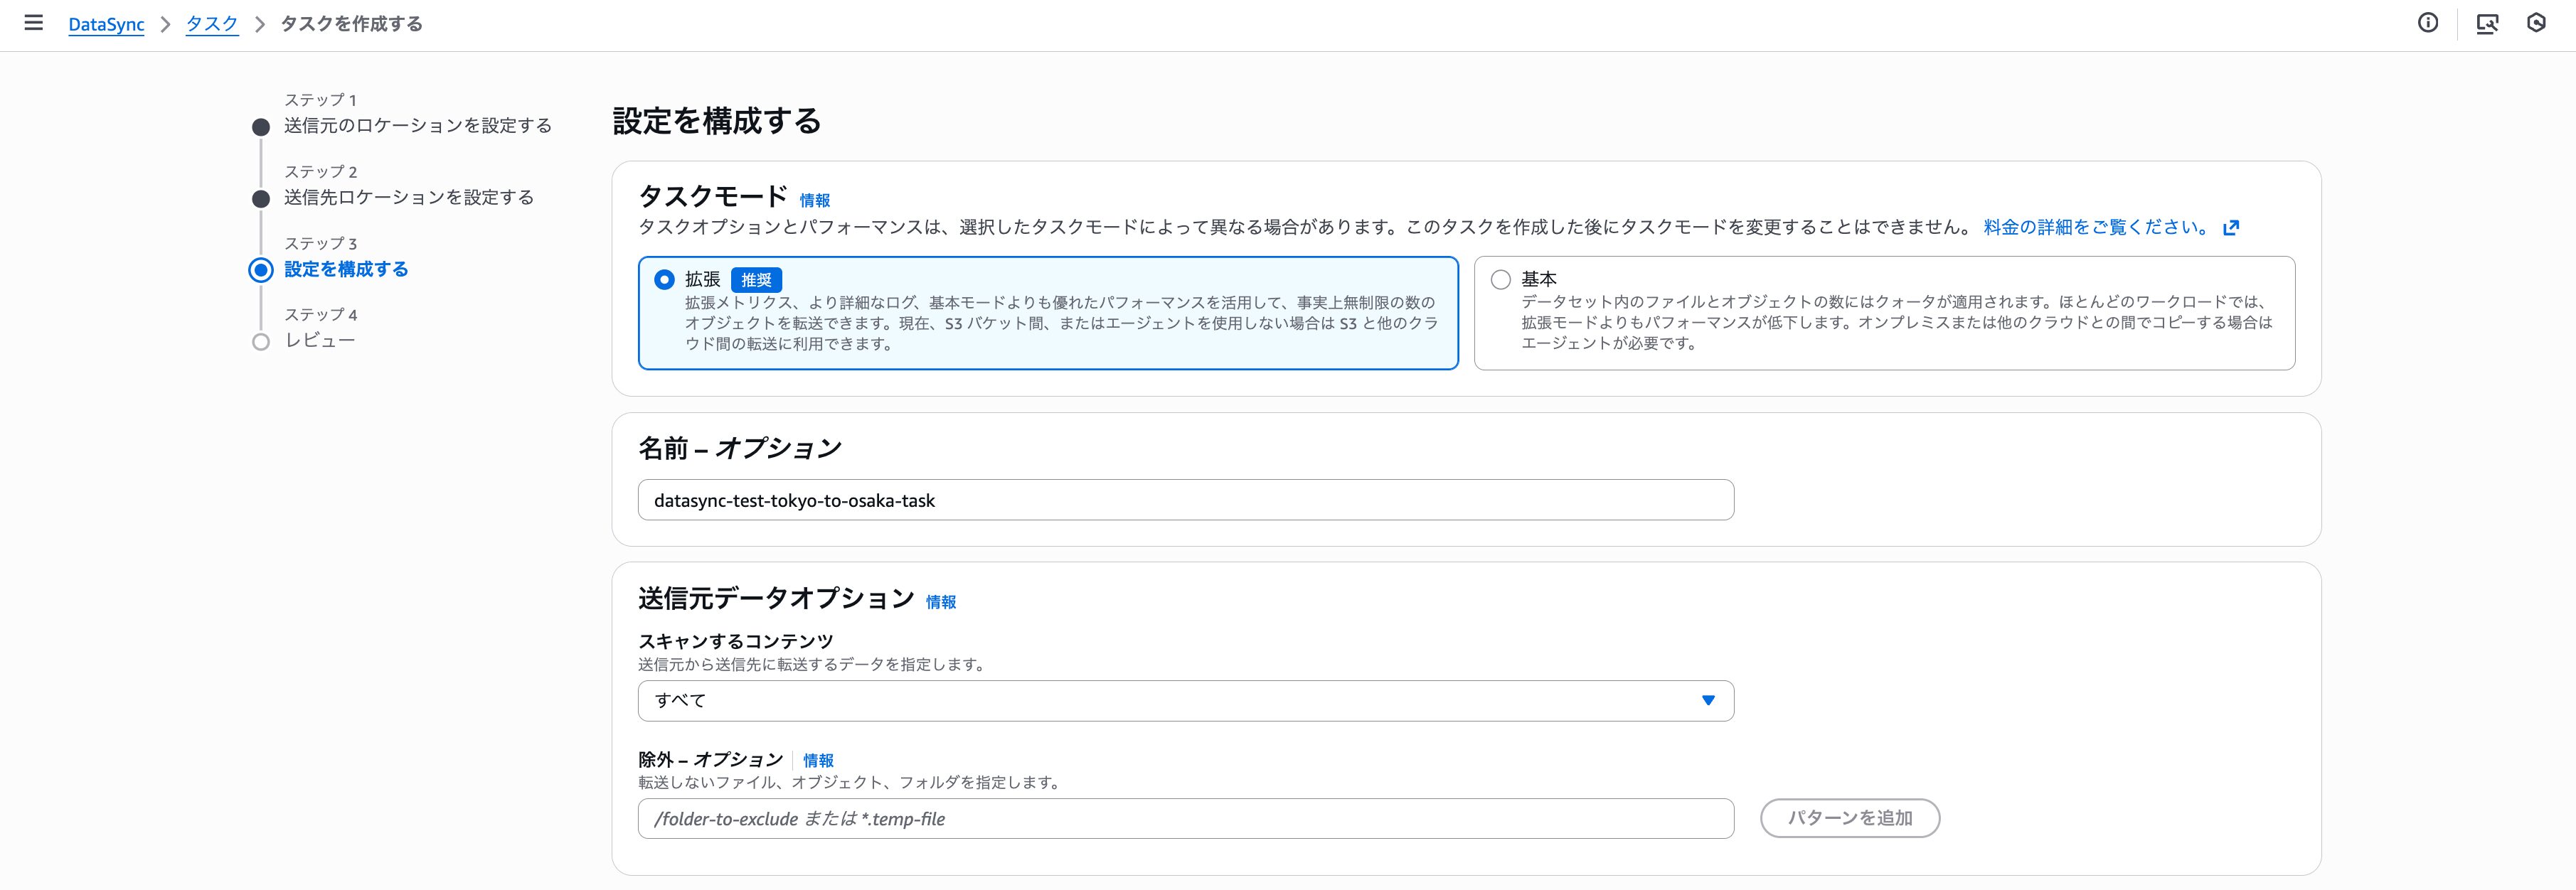Image resolution: width=2576 pixels, height=890 pixels.
Task: Select the 基本 (Basic) task mode radio
Action: click(x=1500, y=280)
